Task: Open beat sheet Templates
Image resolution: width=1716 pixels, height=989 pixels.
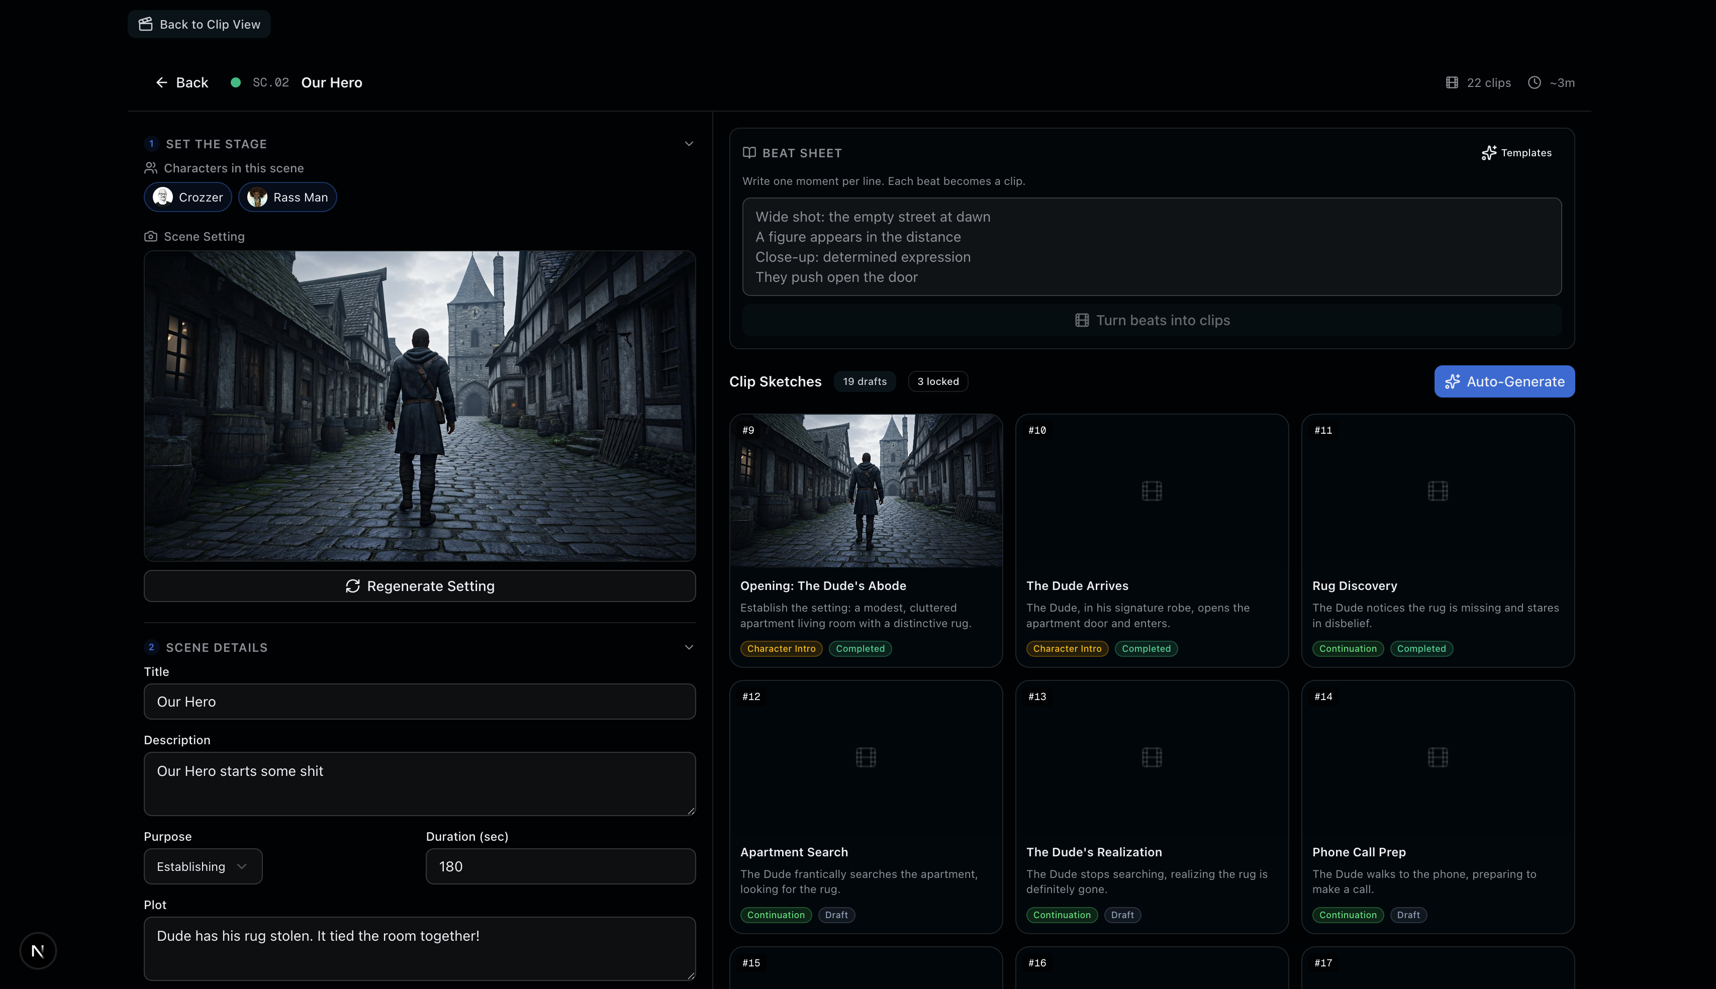Action: click(1516, 153)
